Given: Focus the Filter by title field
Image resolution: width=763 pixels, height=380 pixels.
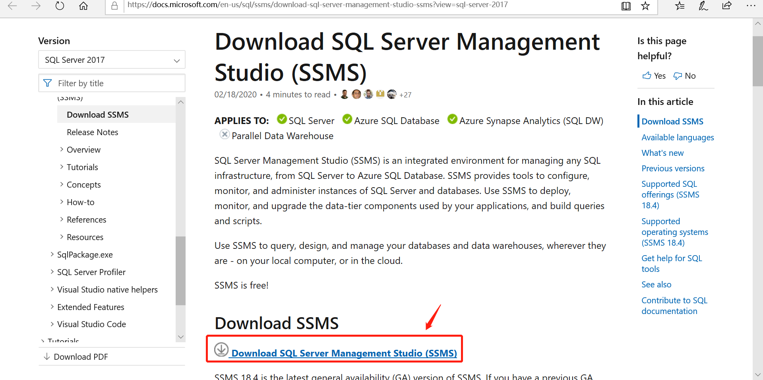Looking at the screenshot, I should tap(112, 83).
